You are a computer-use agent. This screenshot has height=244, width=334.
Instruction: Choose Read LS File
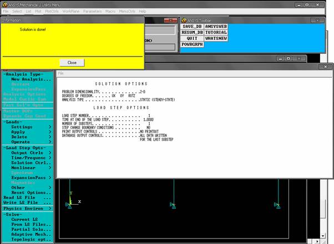(27, 197)
